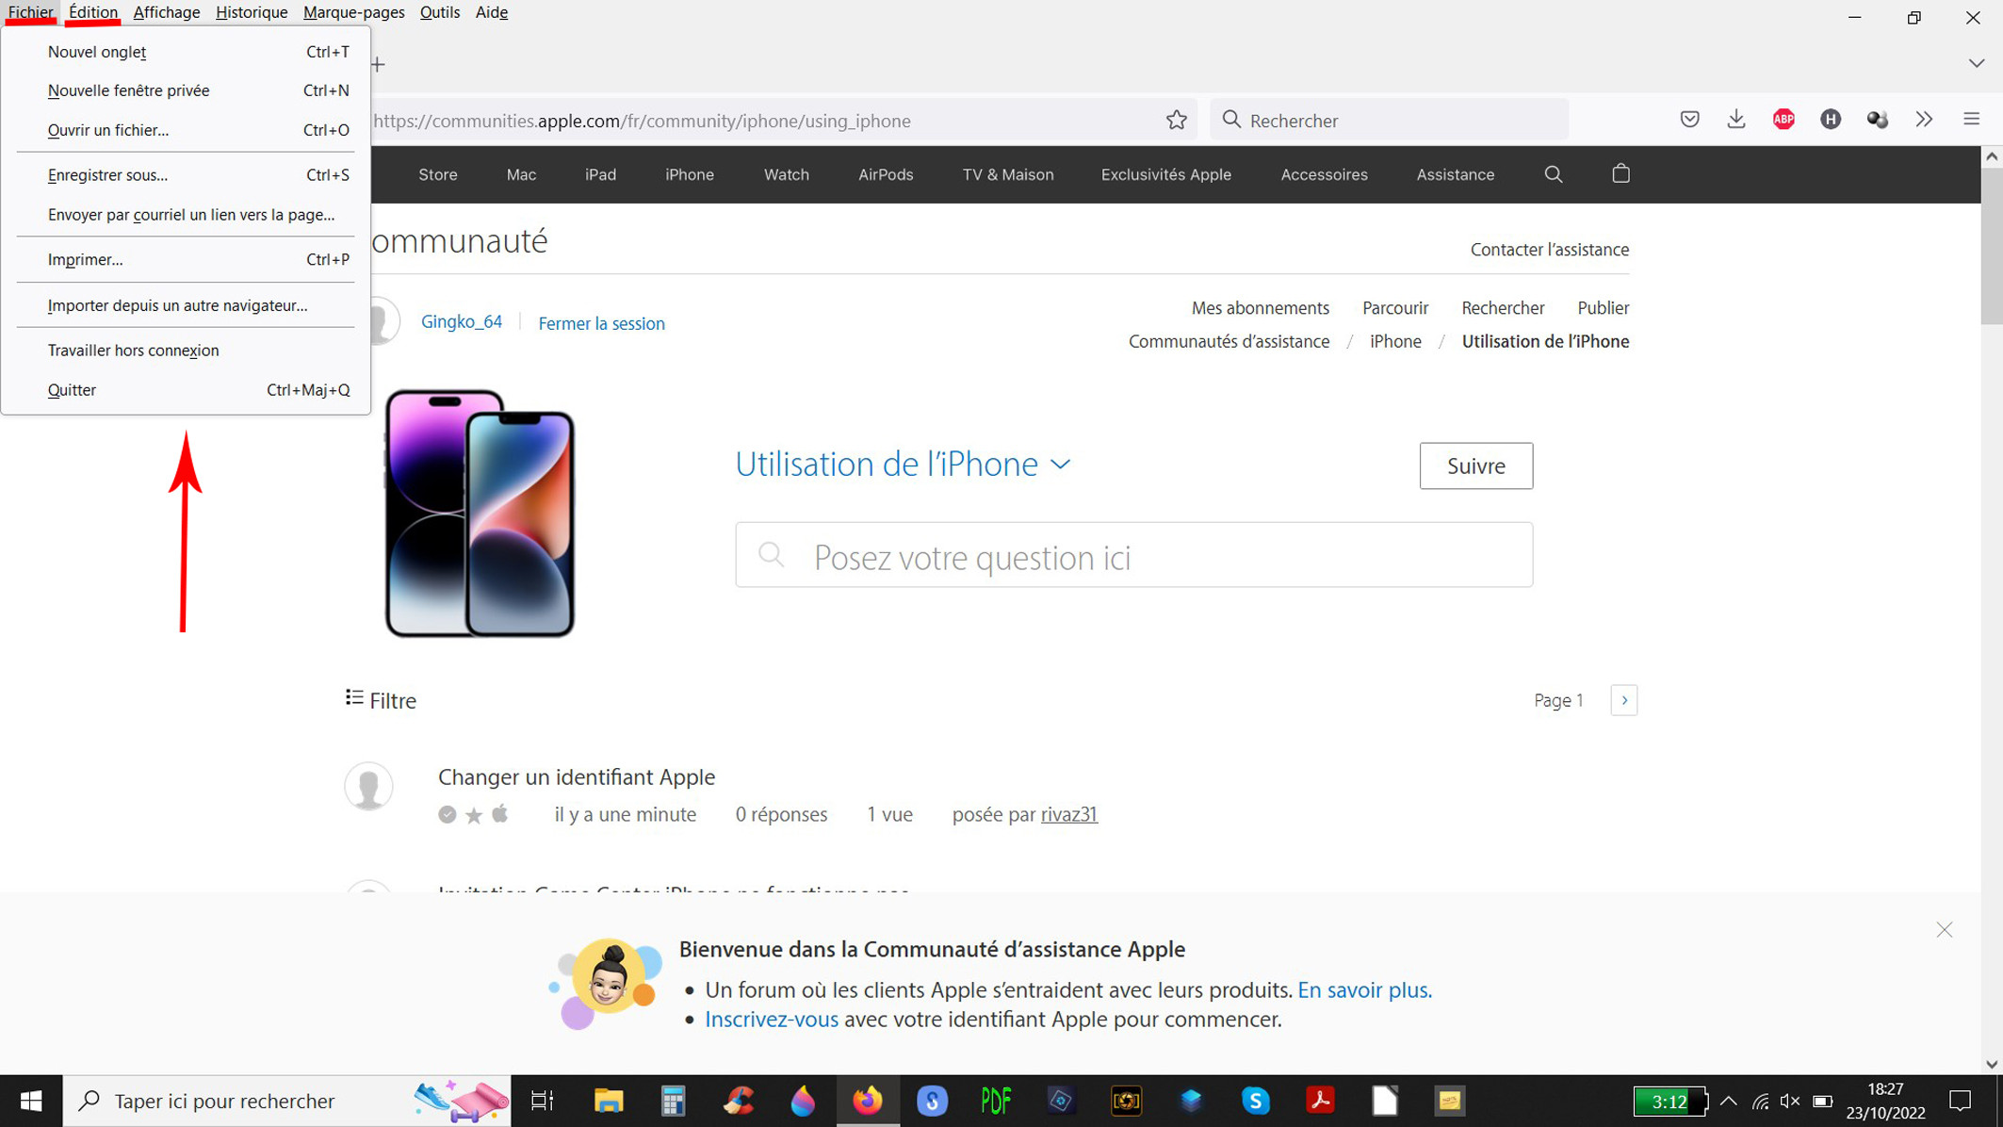
Task: Click the Fermer la session link
Action: [x=601, y=323]
